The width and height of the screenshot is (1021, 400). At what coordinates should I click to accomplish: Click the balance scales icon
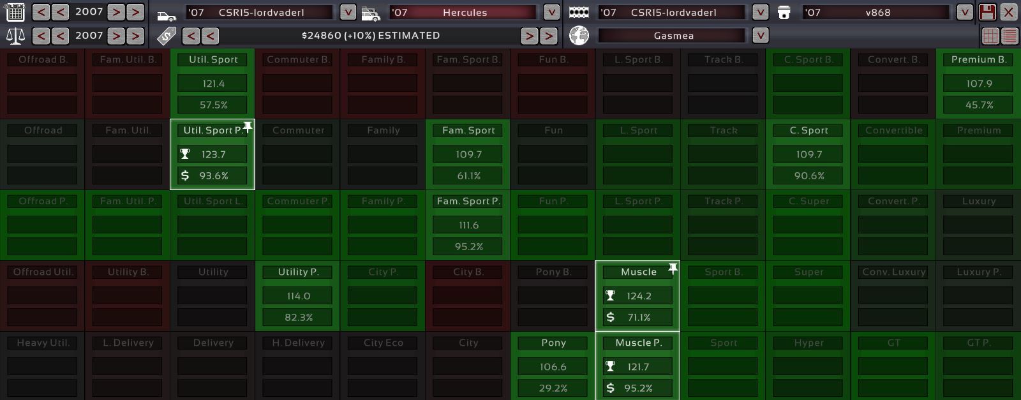(15, 36)
